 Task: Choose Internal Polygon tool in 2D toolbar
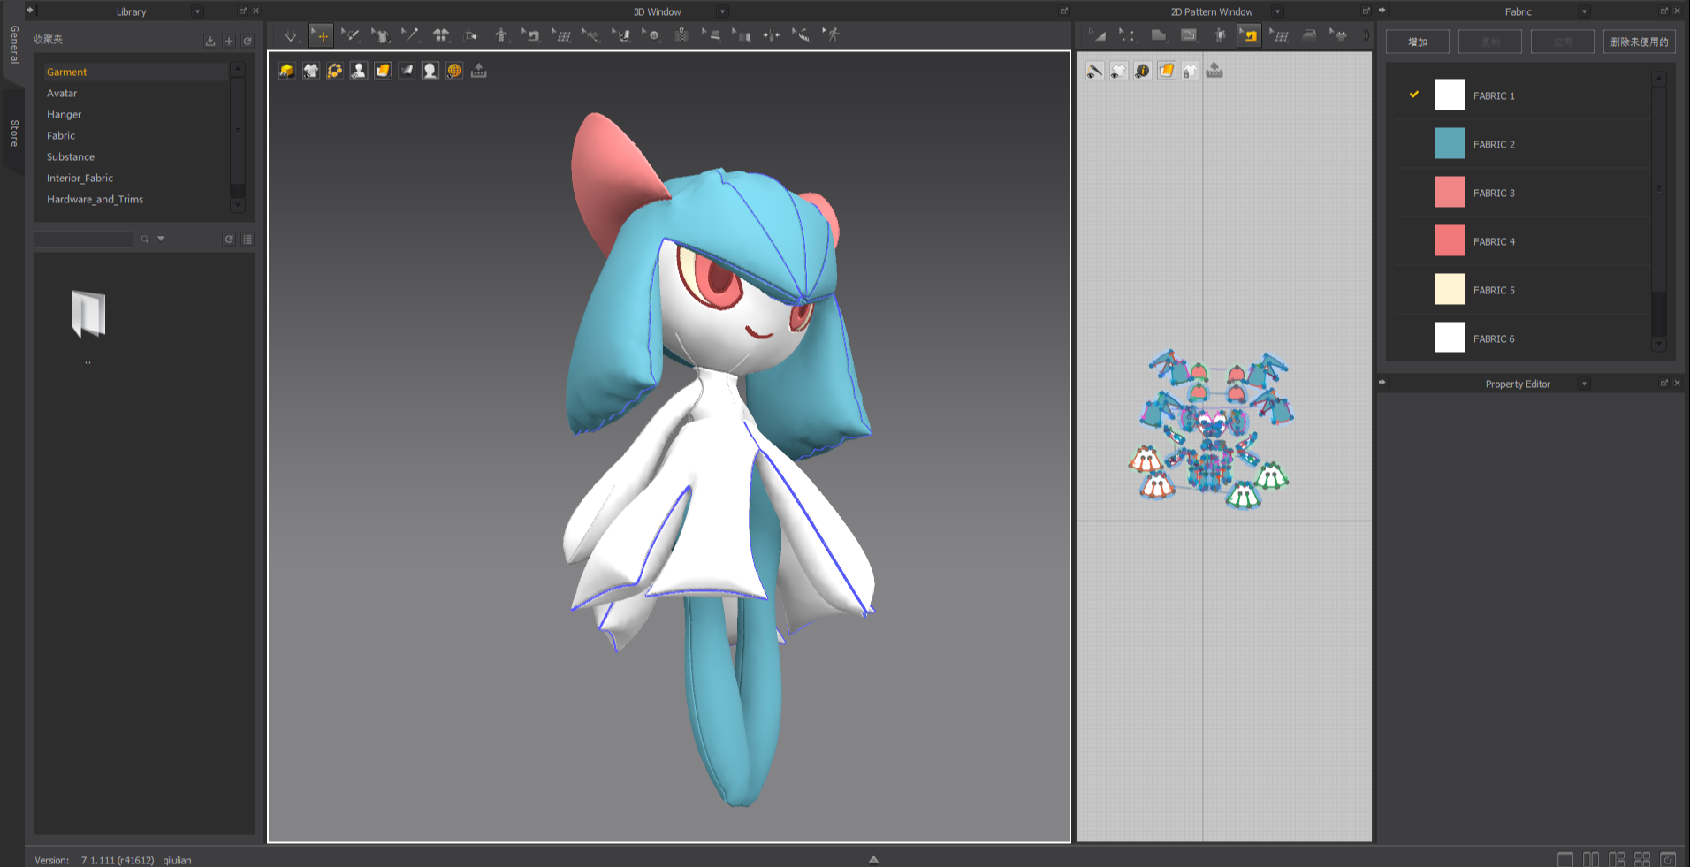[x=1189, y=35]
